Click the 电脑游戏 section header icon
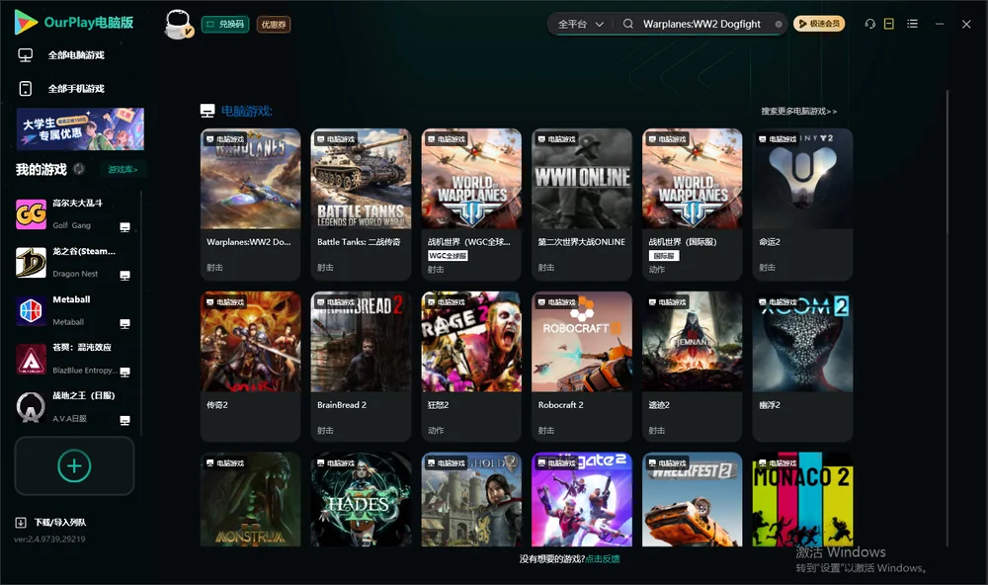 point(207,111)
